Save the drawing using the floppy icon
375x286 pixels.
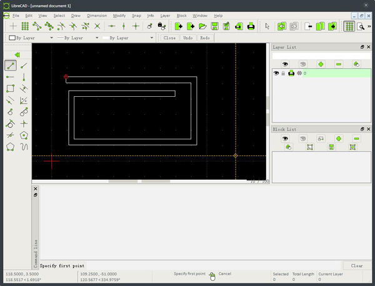pyautogui.click(x=214, y=26)
